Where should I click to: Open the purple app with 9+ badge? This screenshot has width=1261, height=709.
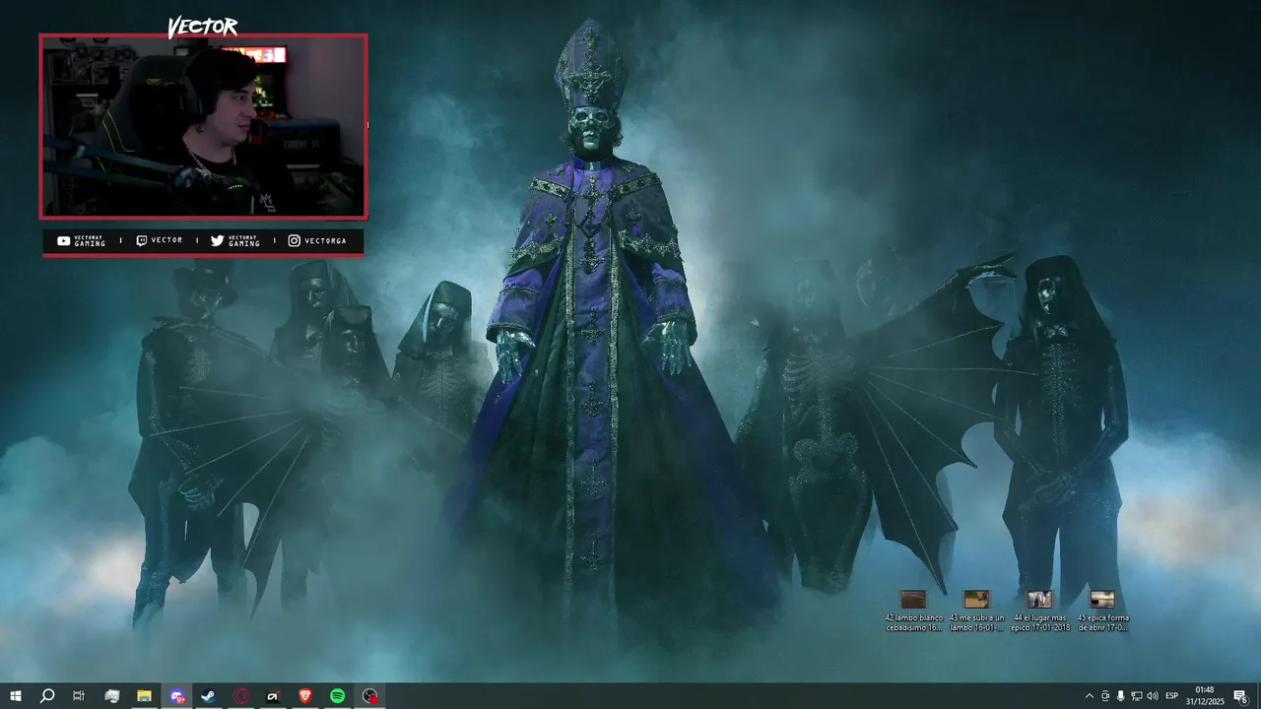point(176,696)
